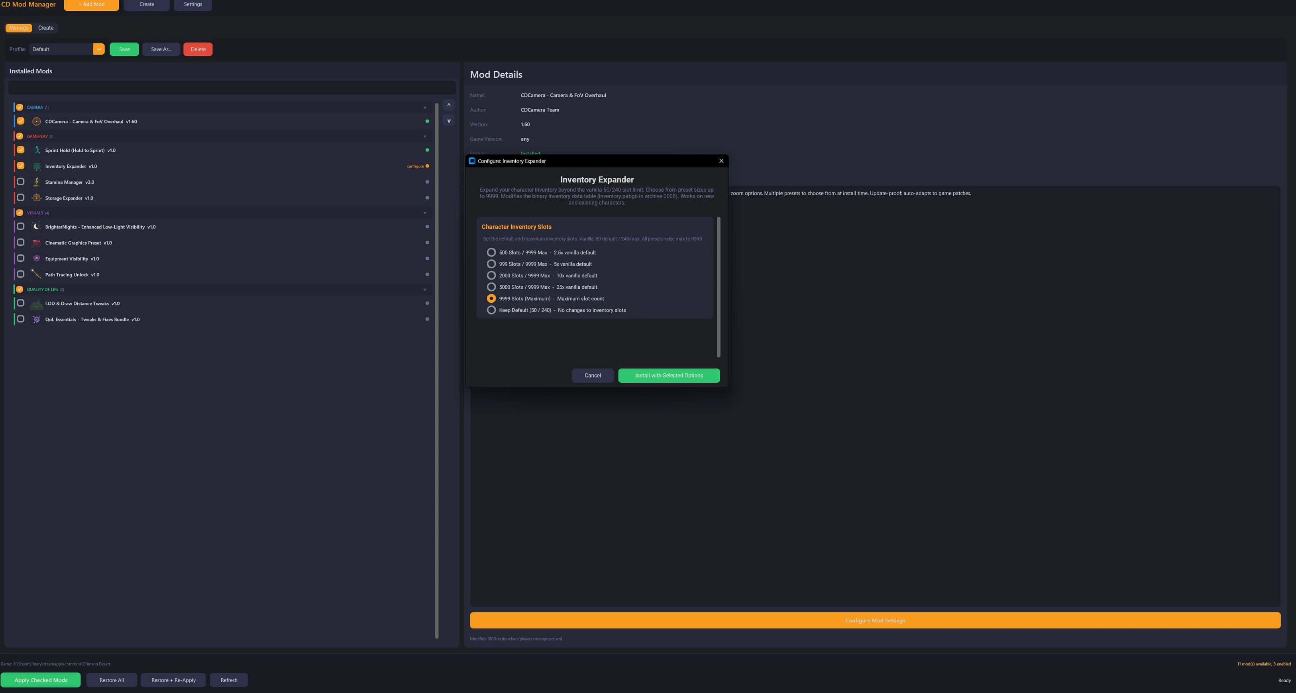1296x693 pixels.
Task: Click the QoL Essentials gear icon
Action: 36,319
